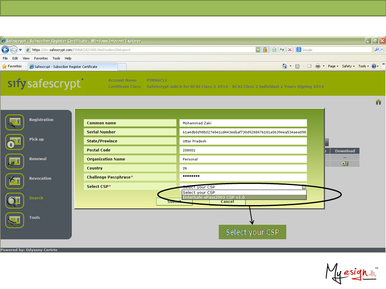Image resolution: width=386 pixels, height=289 pixels.
Task: Open the Revocation sidebar icon
Action: pyautogui.click(x=15, y=181)
